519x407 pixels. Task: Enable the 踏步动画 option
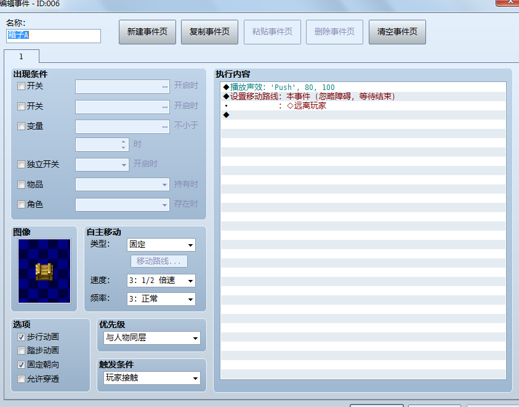point(21,351)
